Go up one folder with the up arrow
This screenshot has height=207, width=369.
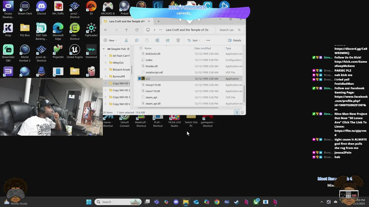[x=126, y=30]
